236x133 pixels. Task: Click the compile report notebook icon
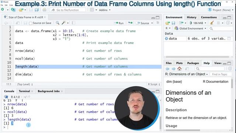[74, 23]
